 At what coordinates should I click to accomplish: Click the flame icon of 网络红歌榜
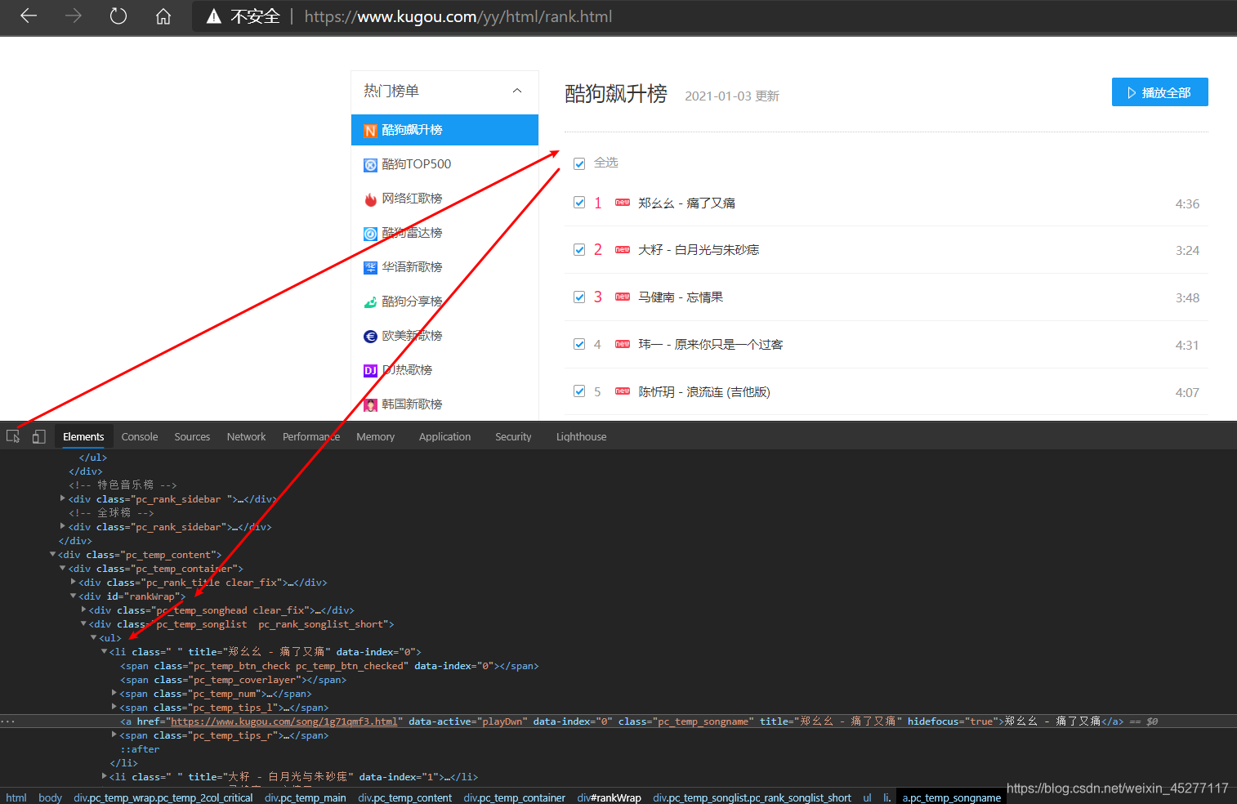coord(370,199)
